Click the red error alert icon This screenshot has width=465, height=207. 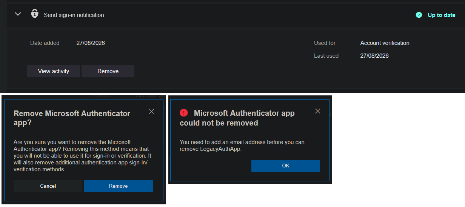(x=184, y=113)
